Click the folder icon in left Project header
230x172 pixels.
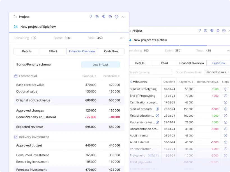(x=15, y=17)
